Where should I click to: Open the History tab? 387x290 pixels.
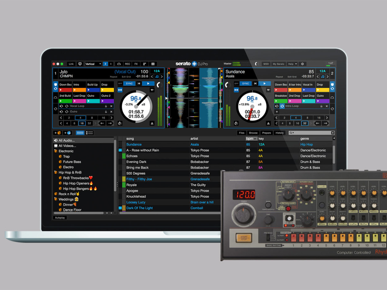[x=279, y=133]
